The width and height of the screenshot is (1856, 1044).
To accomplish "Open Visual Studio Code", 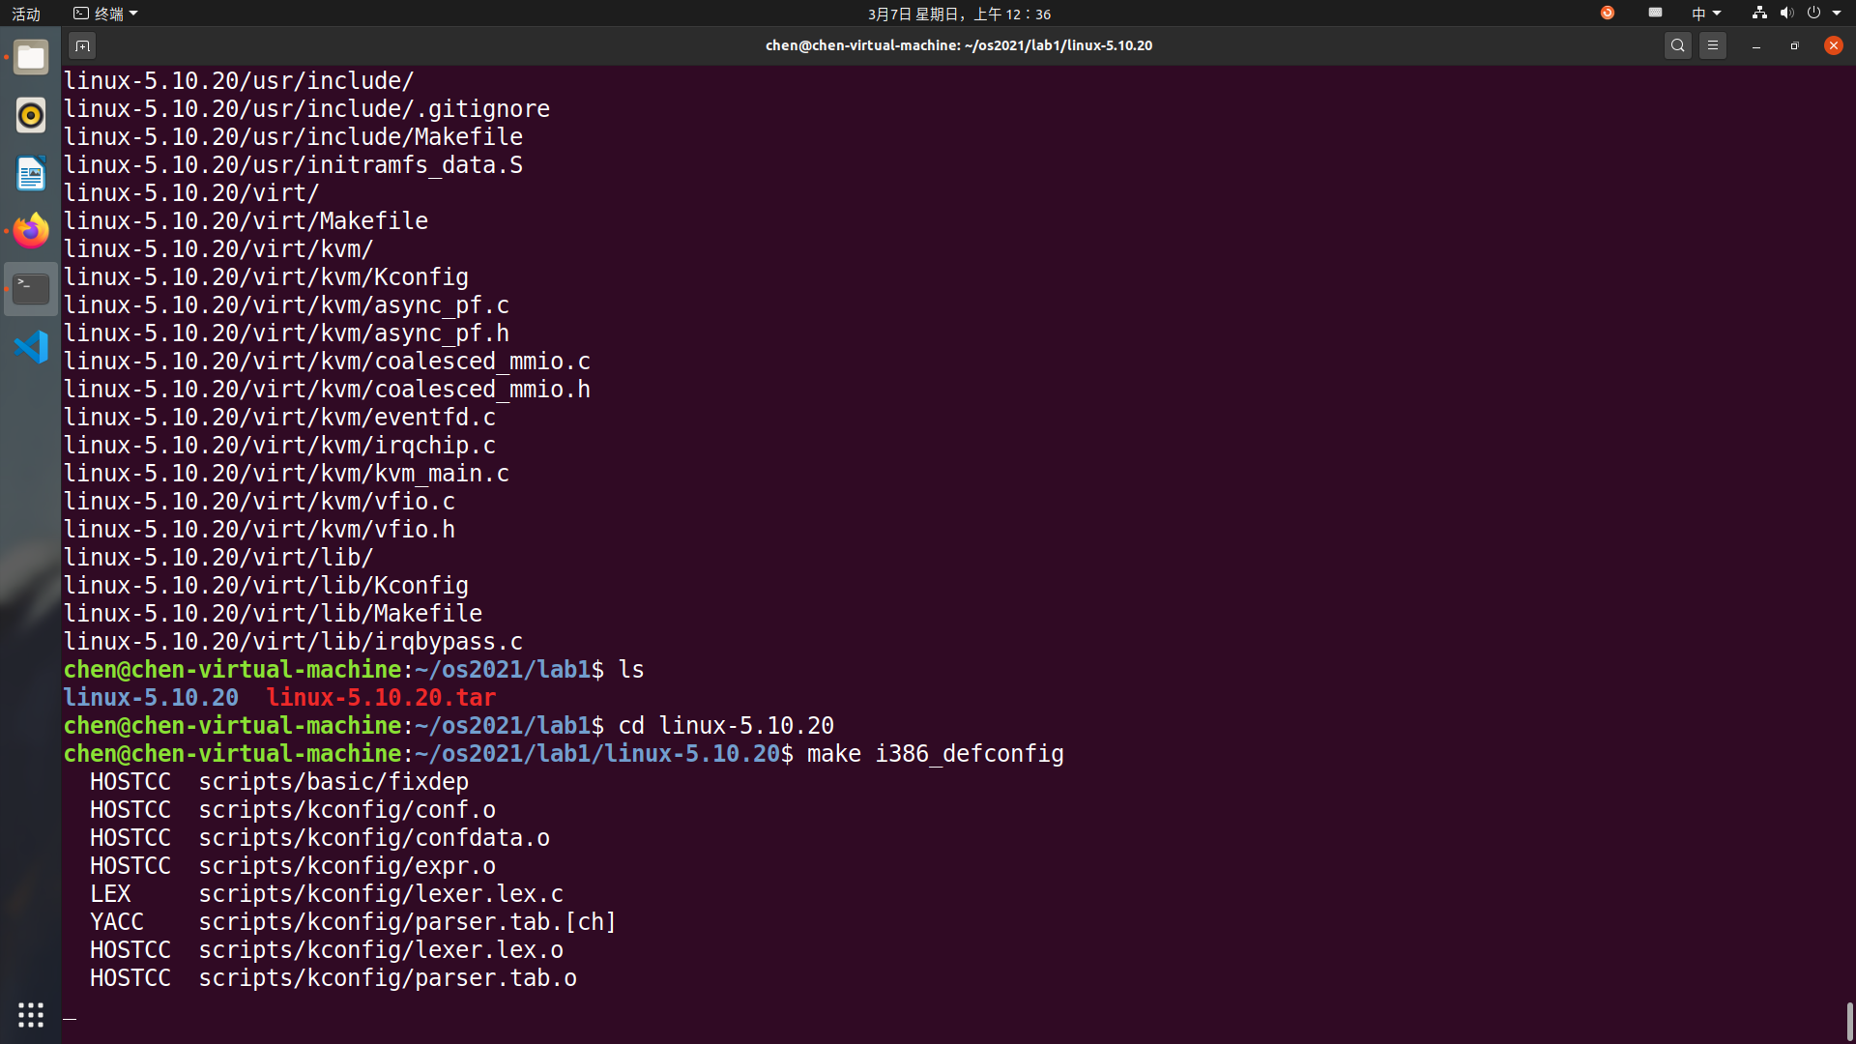I will coord(31,347).
